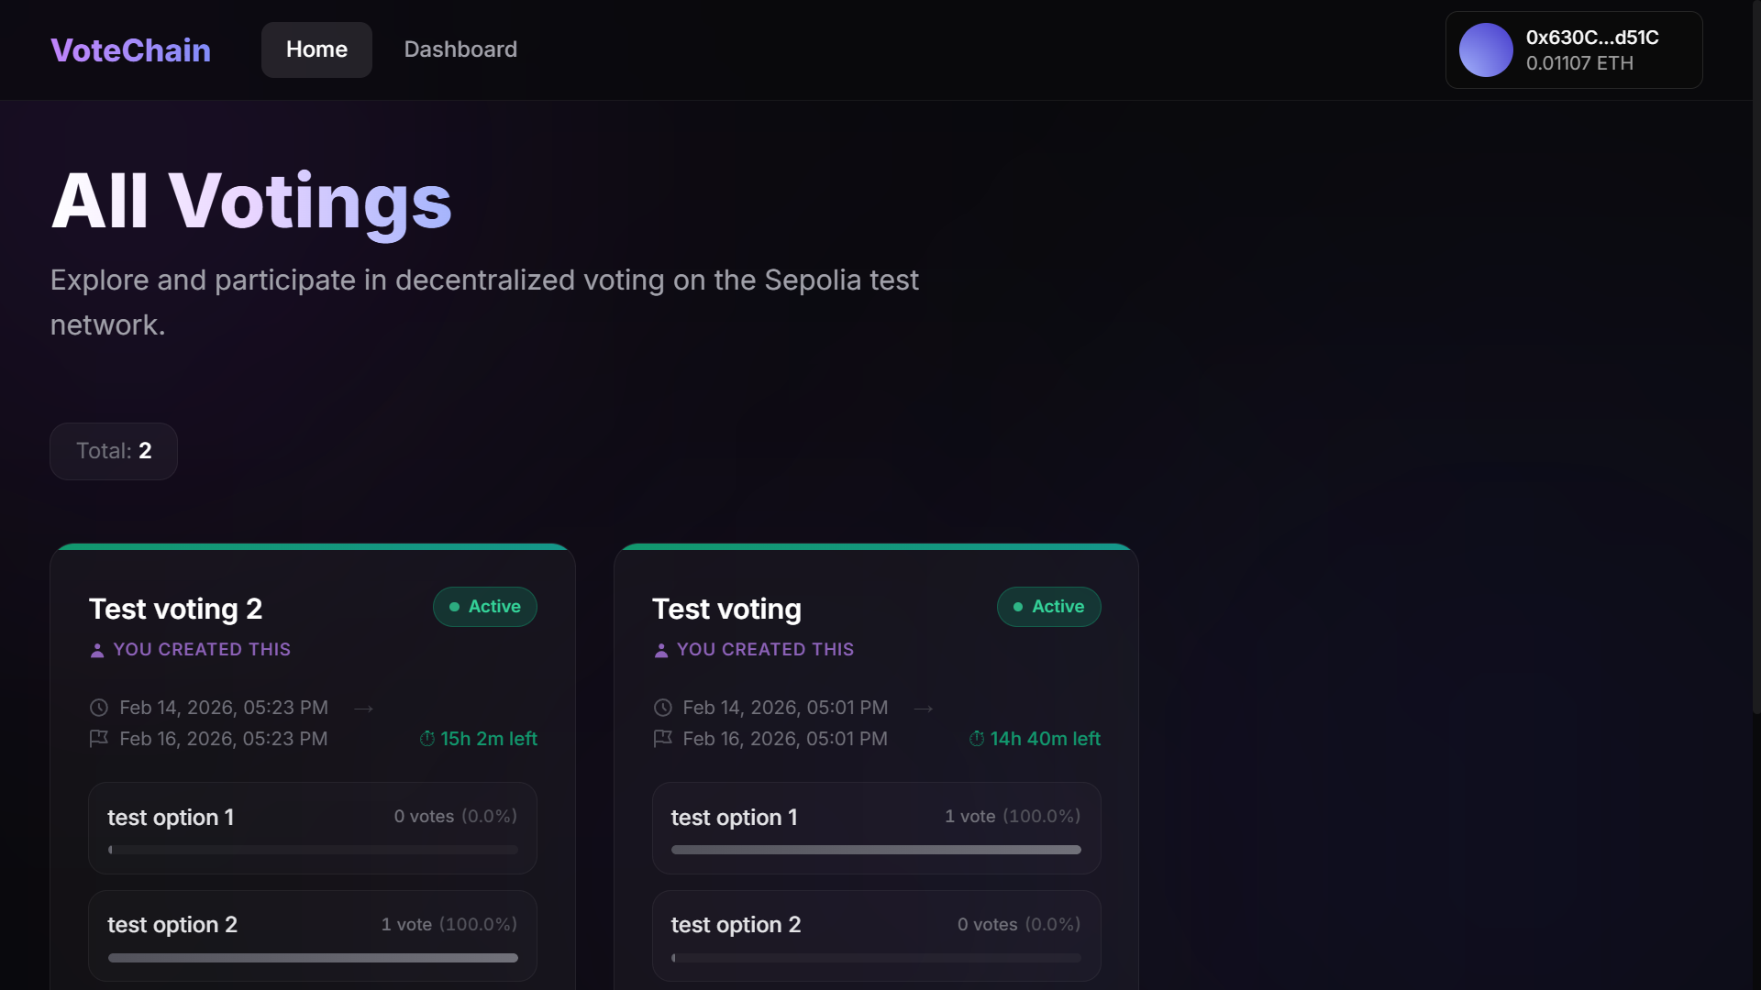Click the clock icon on Test voting 2
The height and width of the screenshot is (990, 1761).
point(98,707)
